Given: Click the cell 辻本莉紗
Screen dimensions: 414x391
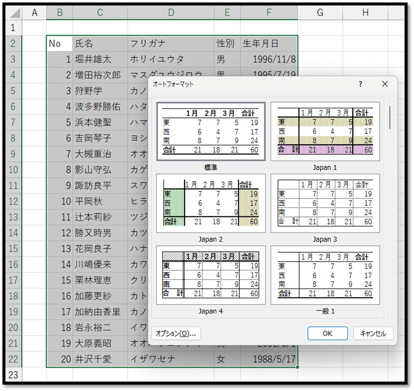Looking at the screenshot, I should [x=100, y=217].
